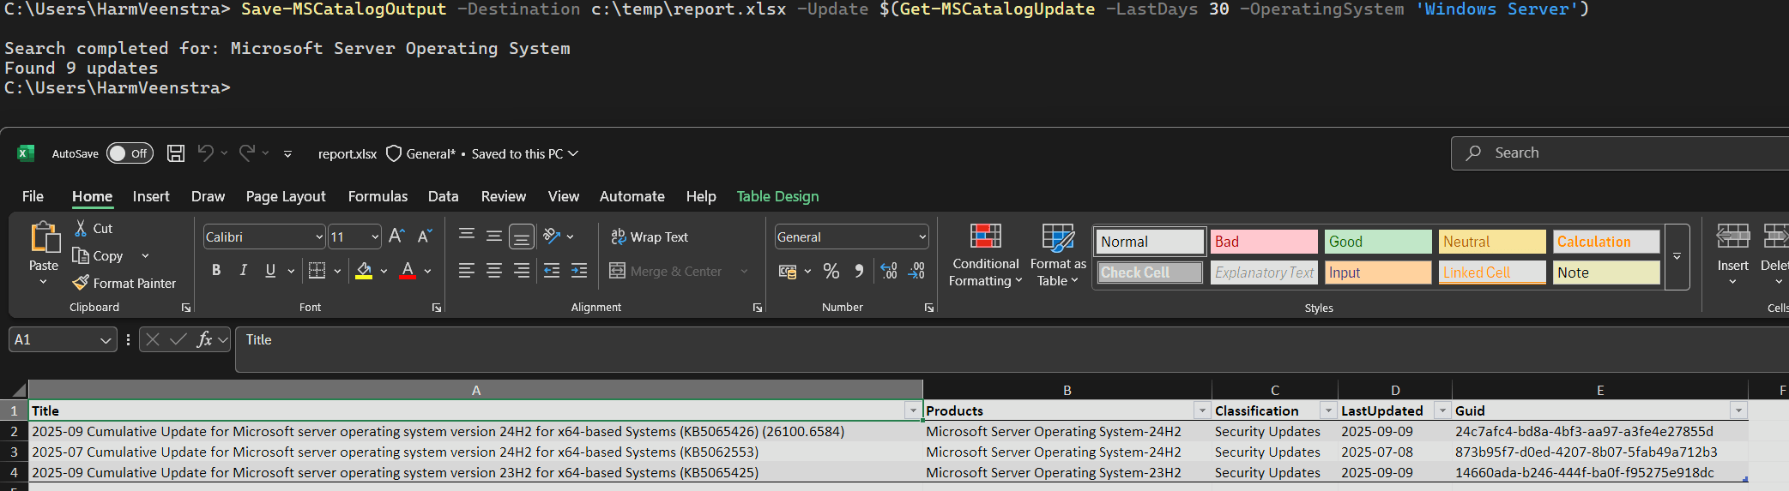The width and height of the screenshot is (1789, 491).
Task: Click the Borders grid icon
Action: pyautogui.click(x=317, y=271)
